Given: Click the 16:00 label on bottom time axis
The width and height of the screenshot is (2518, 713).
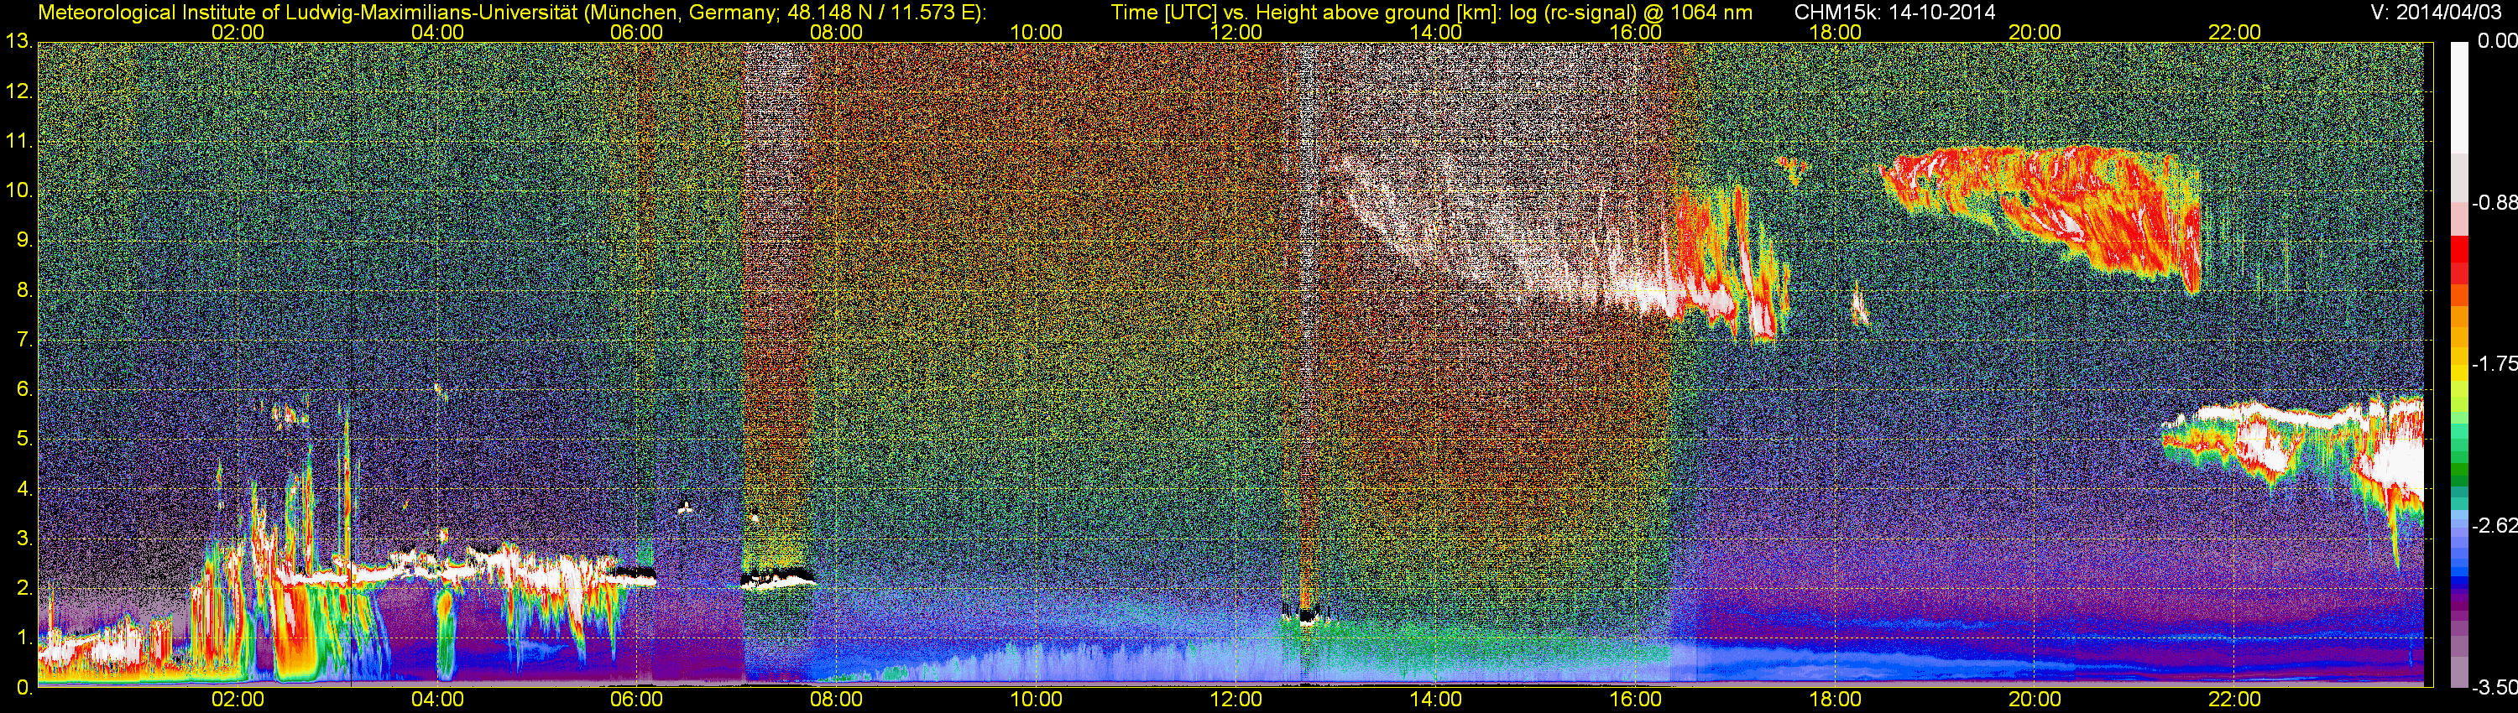Looking at the screenshot, I should (1635, 700).
